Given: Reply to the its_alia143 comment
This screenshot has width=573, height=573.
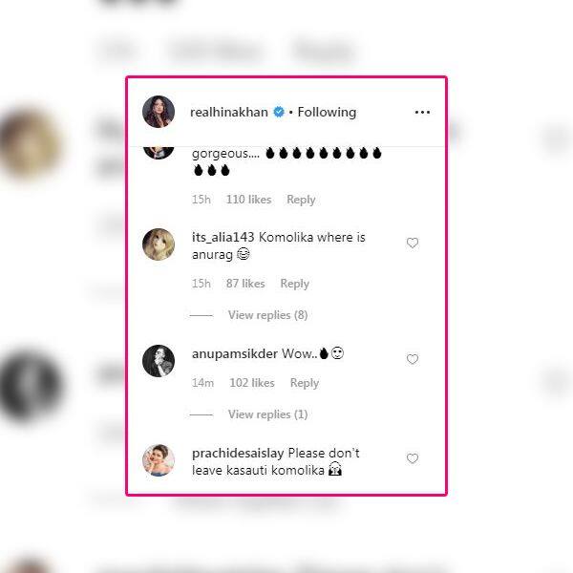Looking at the screenshot, I should tap(294, 284).
